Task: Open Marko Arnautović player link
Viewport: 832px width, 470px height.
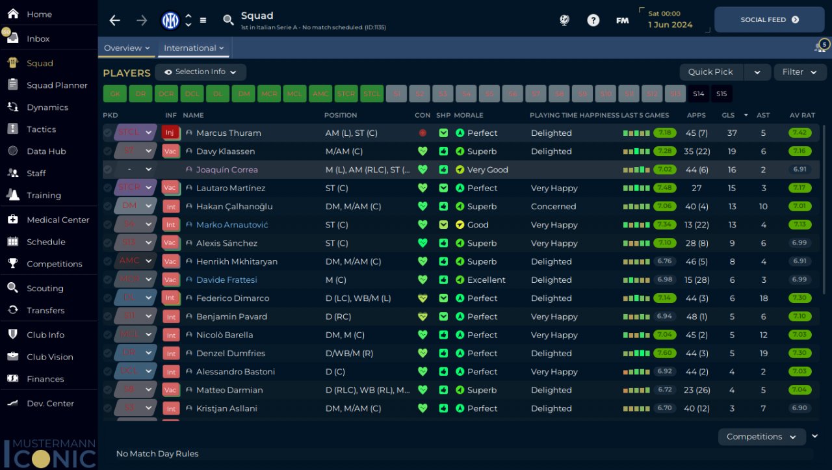Action: coord(232,225)
